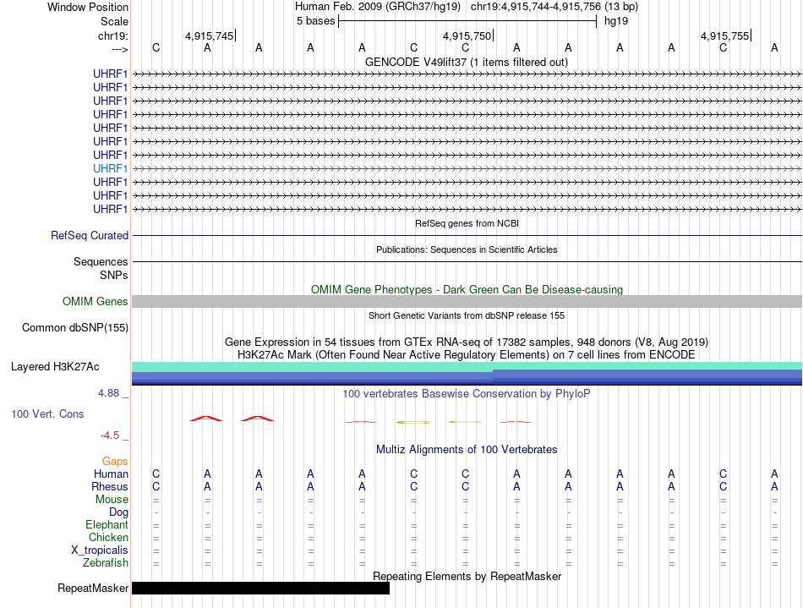Click the 'OMIM Genes' track label
Image resolution: width=803 pixels, height=608 pixels.
coord(95,301)
